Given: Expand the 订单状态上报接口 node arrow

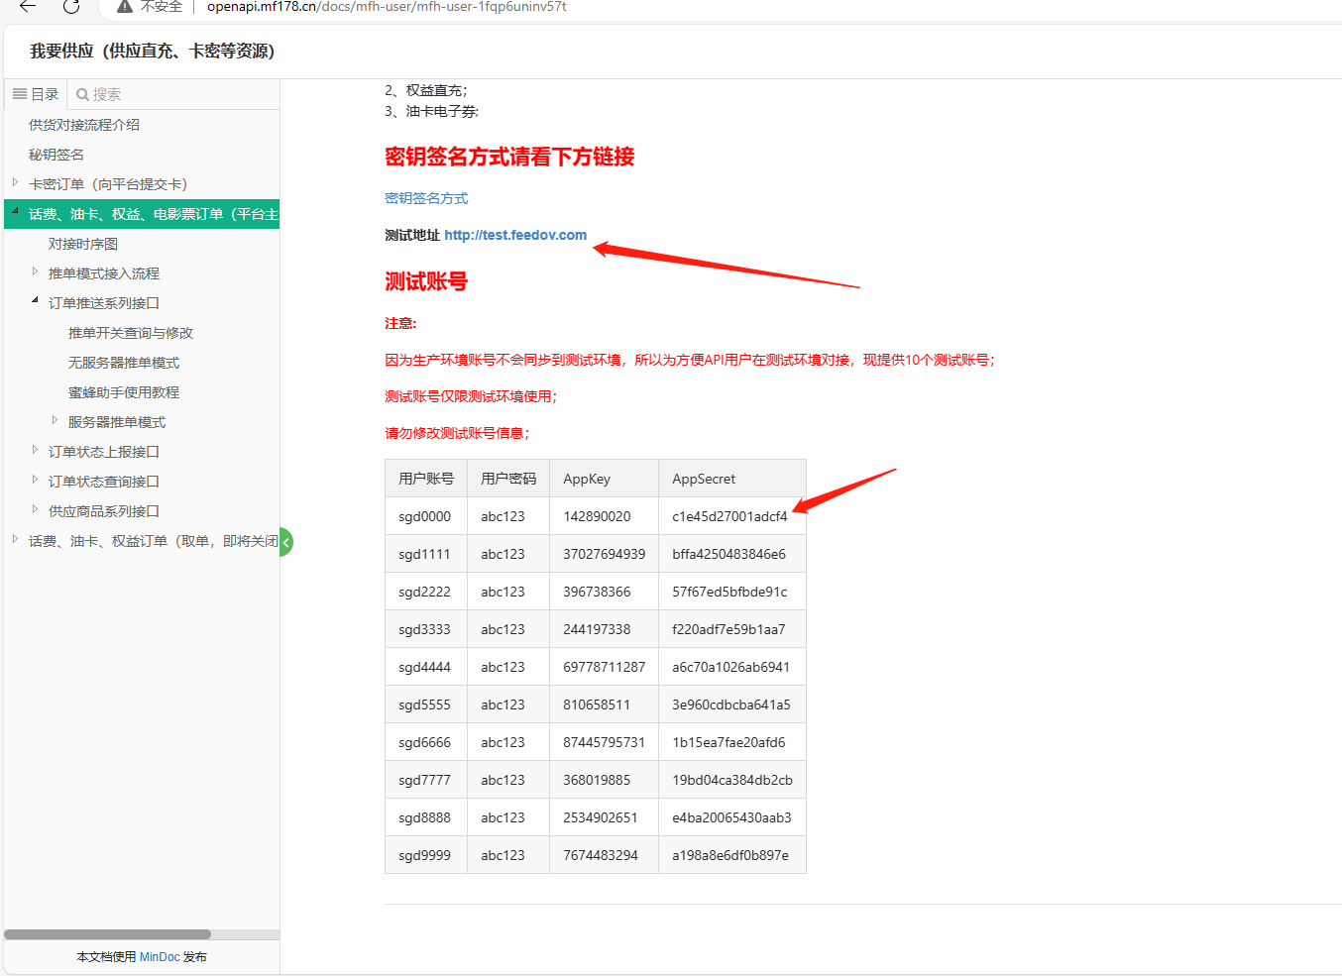Looking at the screenshot, I should click(x=35, y=450).
